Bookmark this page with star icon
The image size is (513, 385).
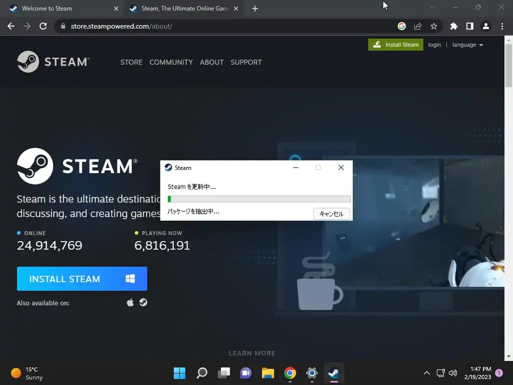434,26
